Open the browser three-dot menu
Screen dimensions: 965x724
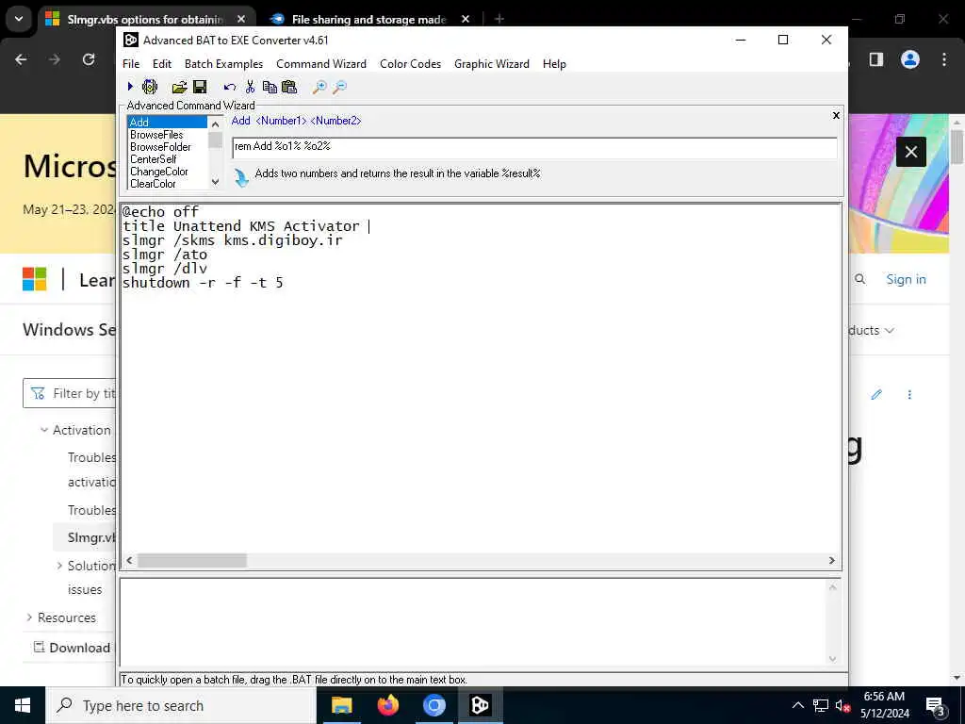[x=944, y=59]
